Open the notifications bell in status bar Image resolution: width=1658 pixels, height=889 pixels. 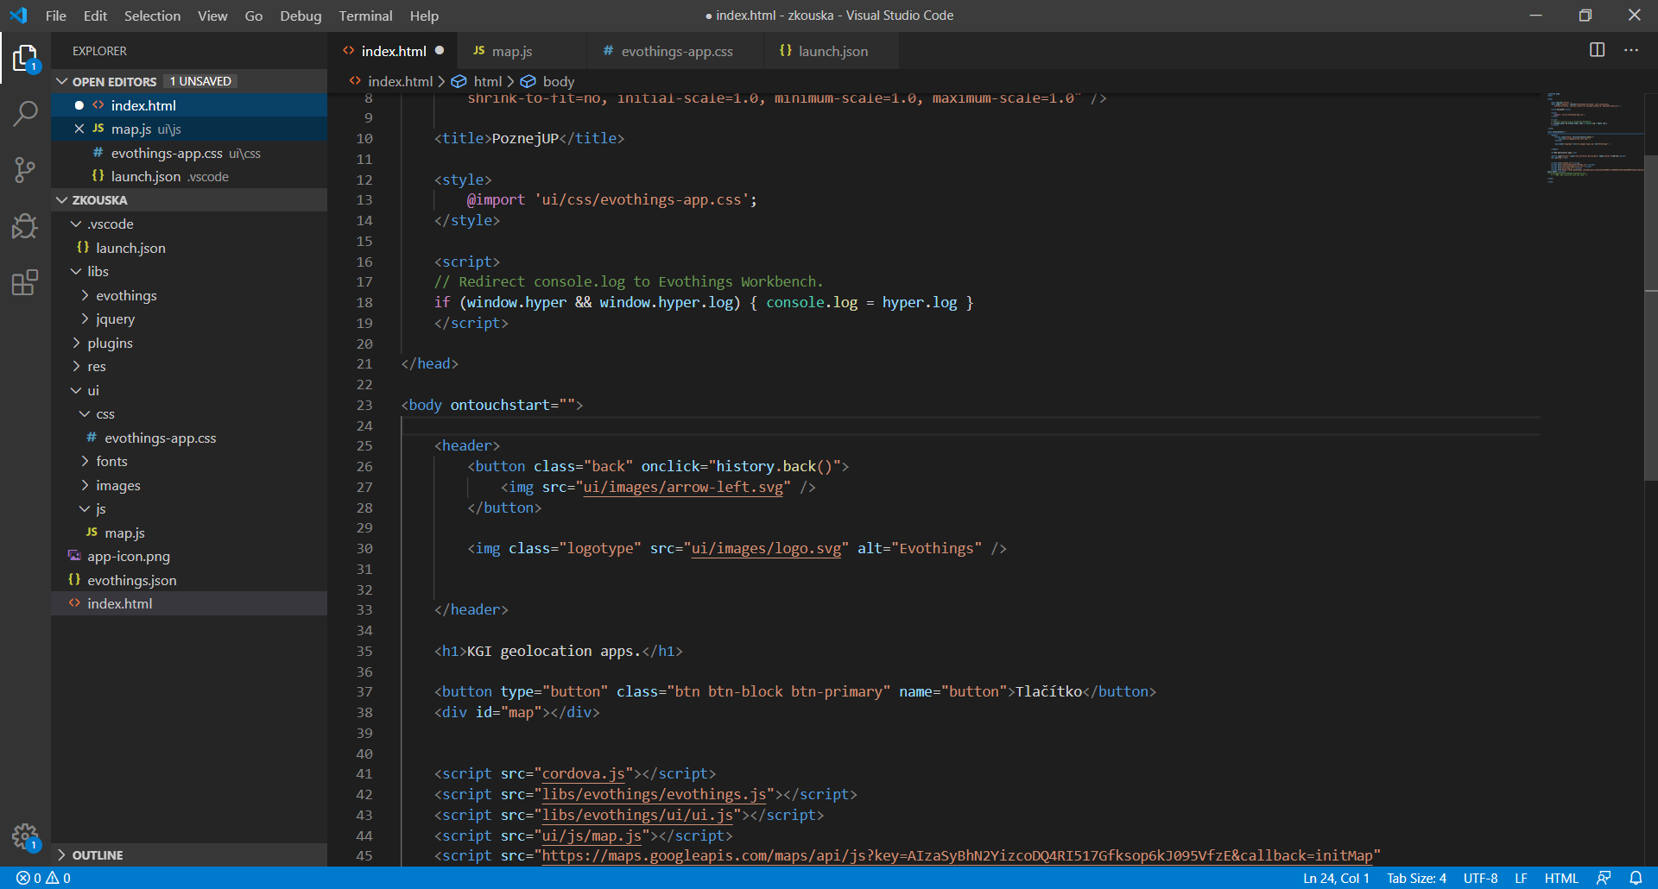pos(1636,878)
